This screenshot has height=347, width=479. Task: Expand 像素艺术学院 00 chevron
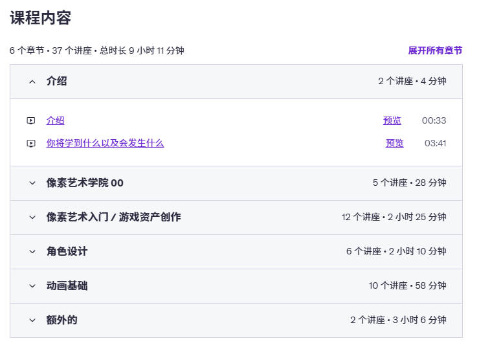pos(32,183)
